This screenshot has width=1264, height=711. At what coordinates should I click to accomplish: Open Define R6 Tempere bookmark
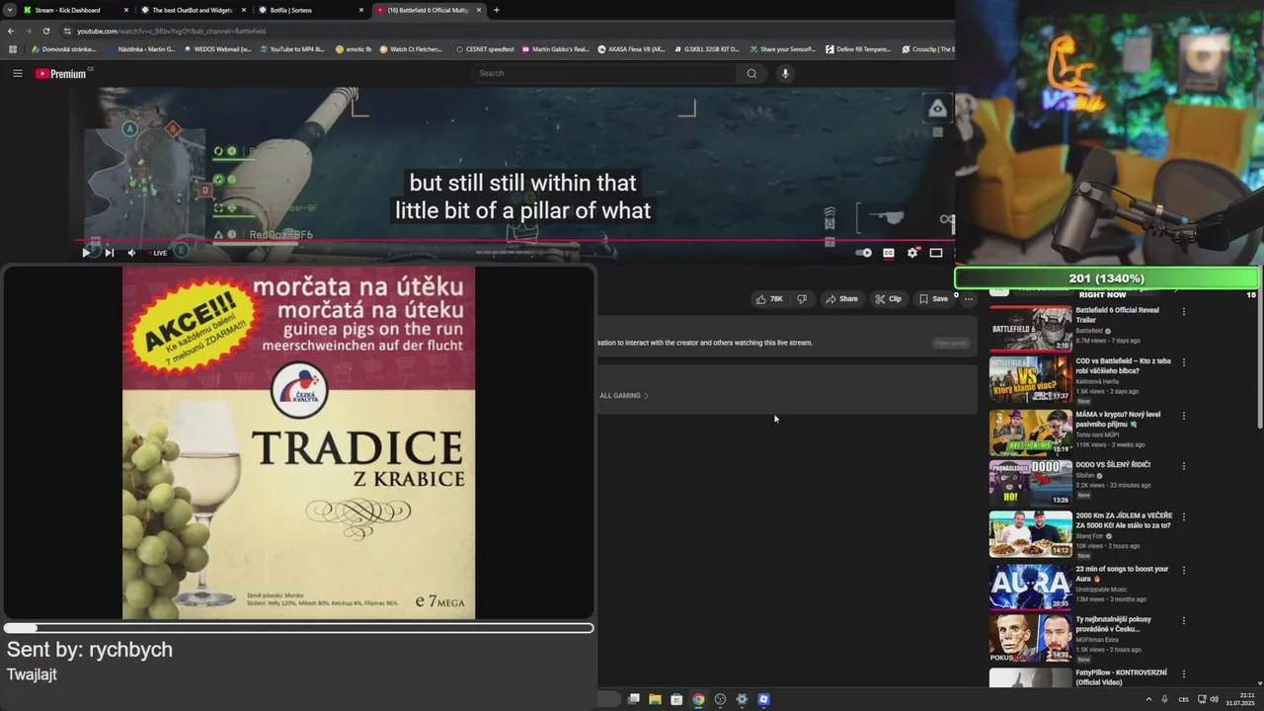[858, 49]
